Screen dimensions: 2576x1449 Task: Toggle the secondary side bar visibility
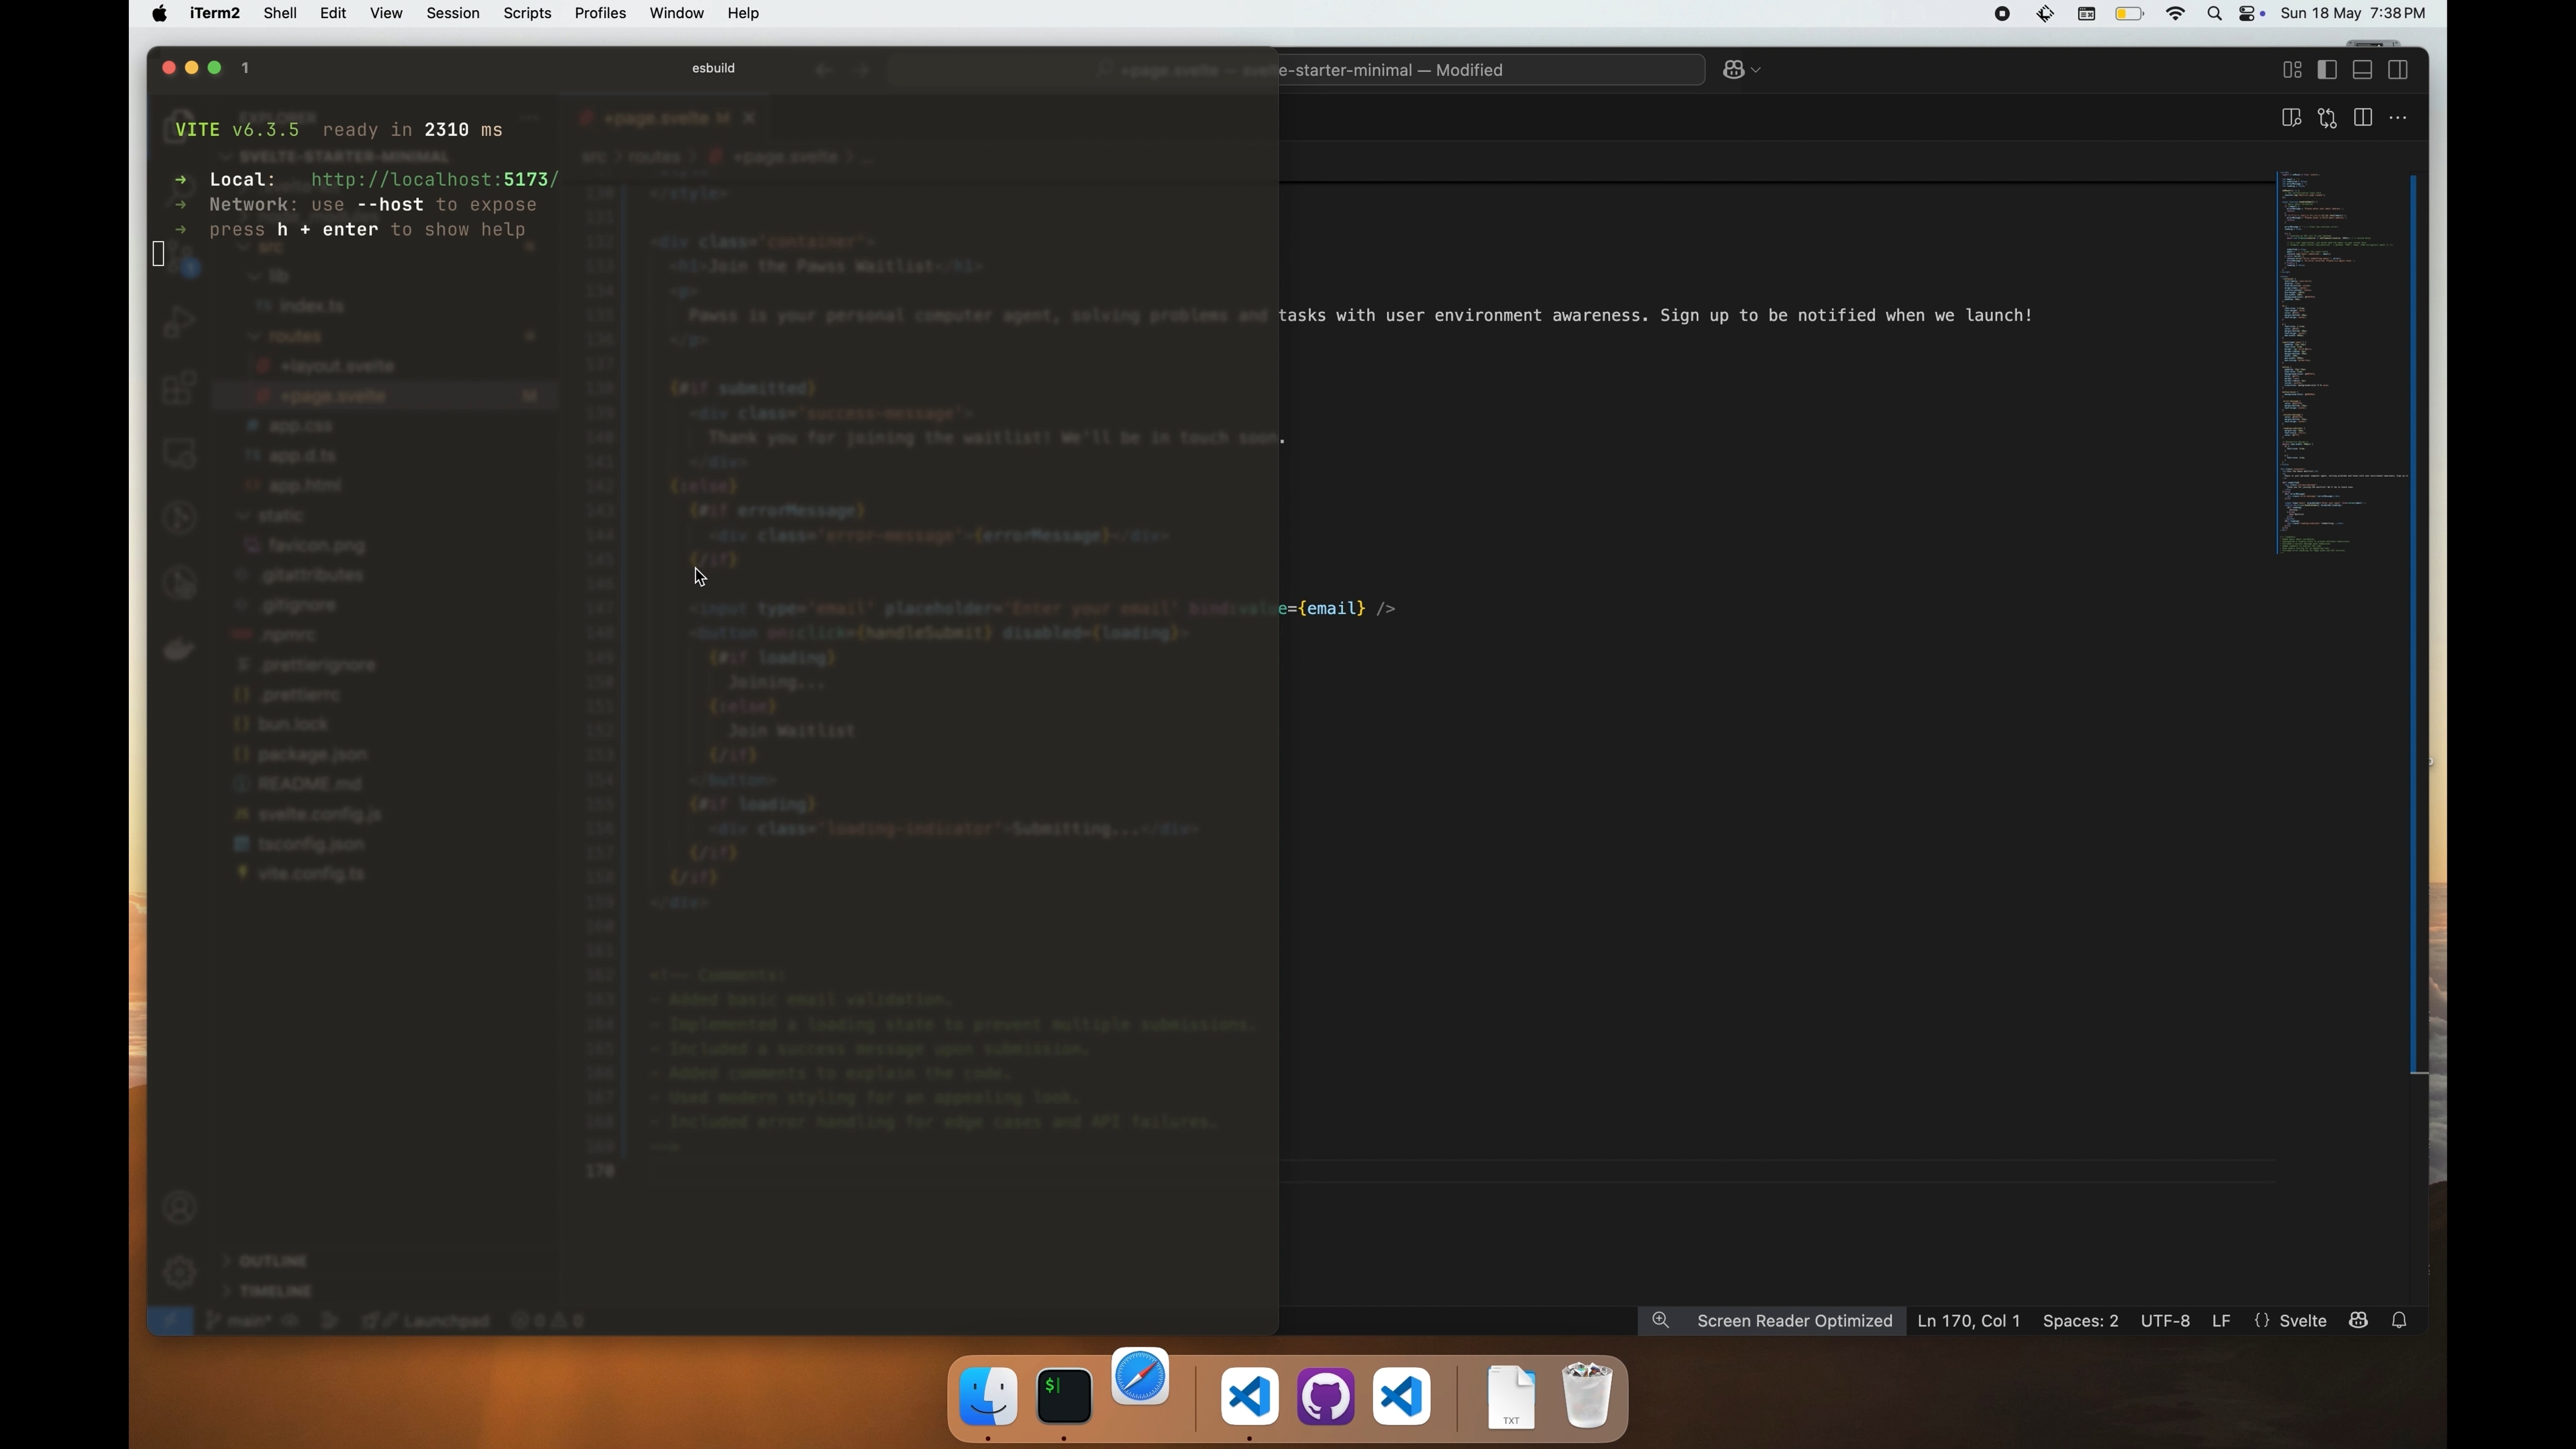(x=2398, y=70)
